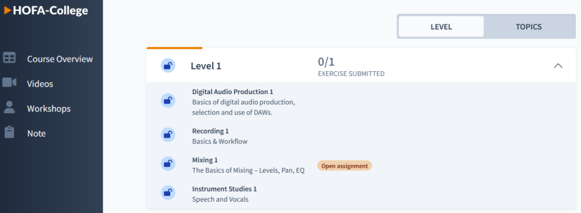Click the padlock icon for Instrument Studies 1
This screenshot has width=581, height=213.
pyautogui.click(x=168, y=192)
